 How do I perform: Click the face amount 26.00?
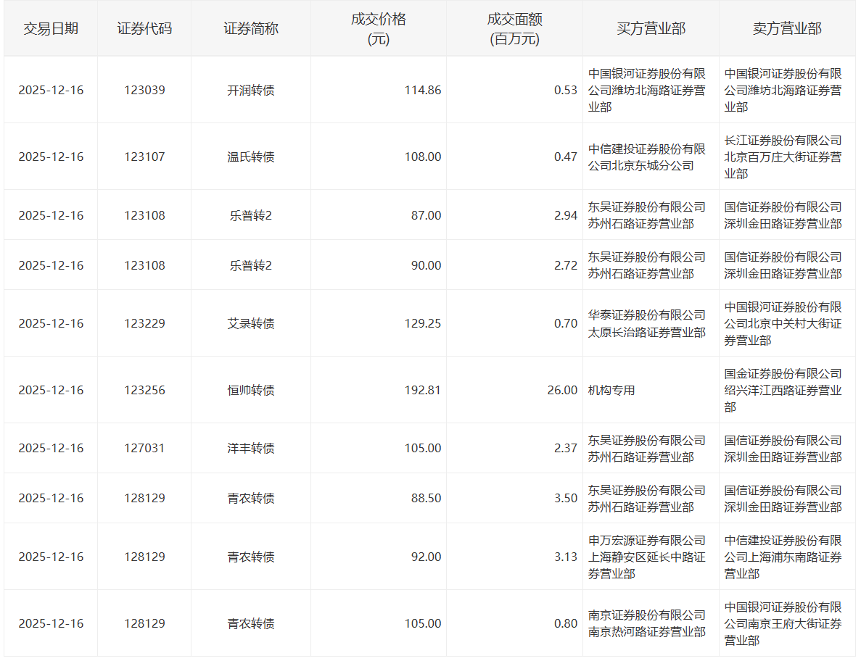(x=562, y=390)
